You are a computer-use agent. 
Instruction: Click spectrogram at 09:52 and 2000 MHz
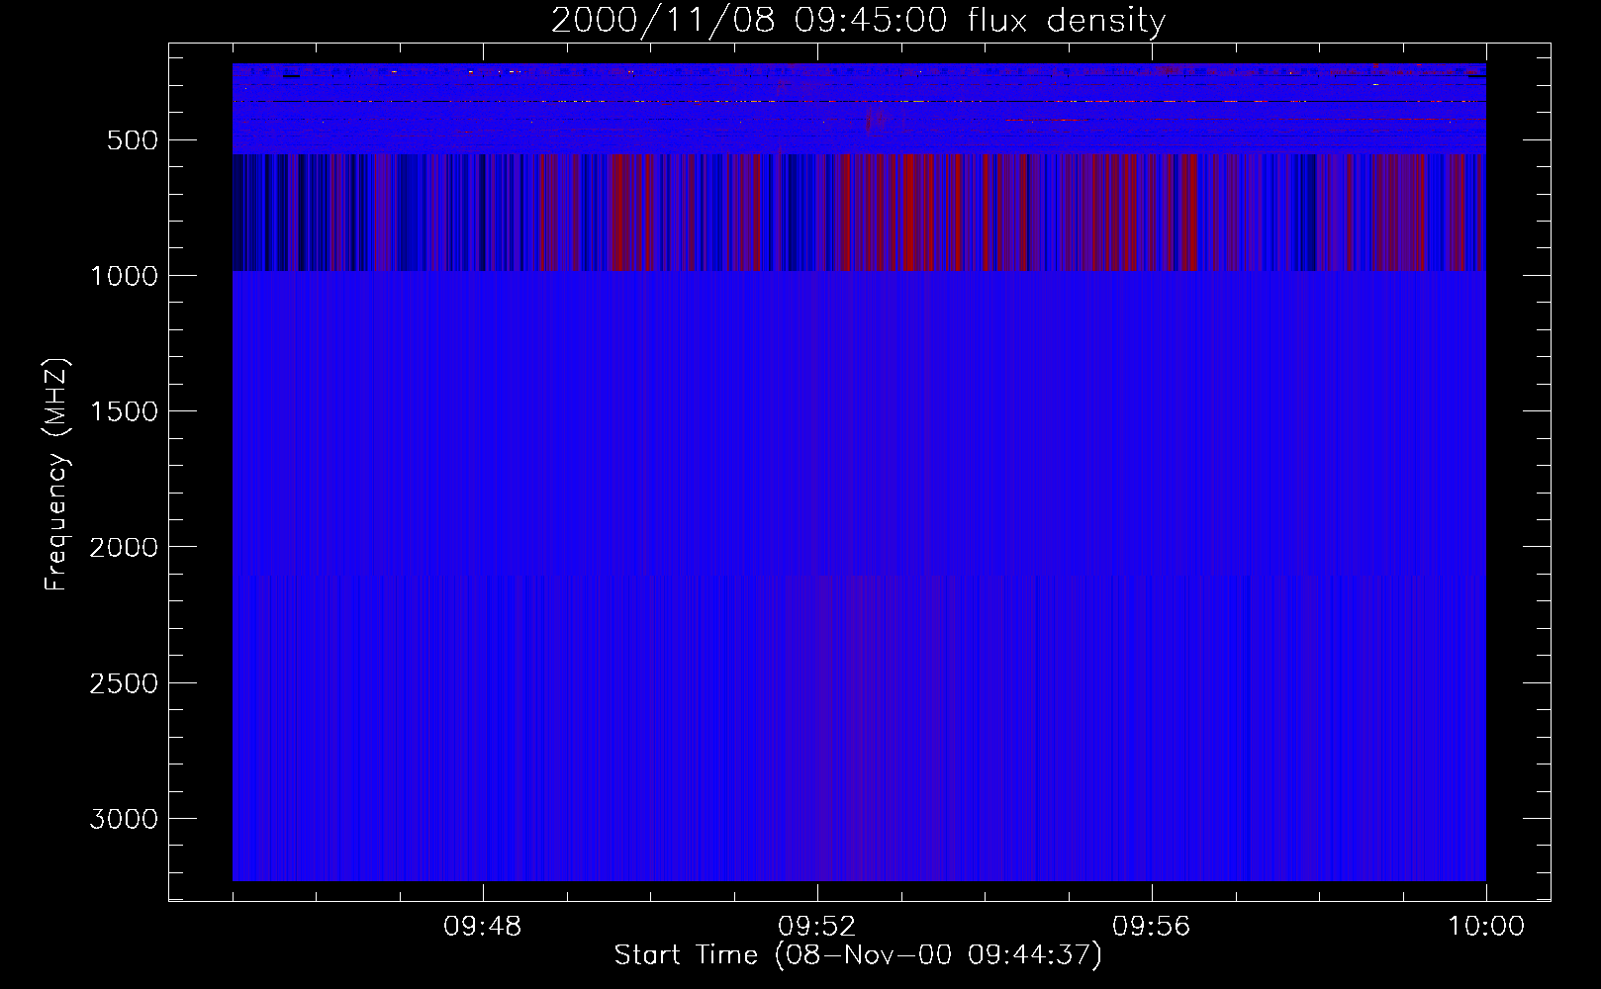(817, 546)
